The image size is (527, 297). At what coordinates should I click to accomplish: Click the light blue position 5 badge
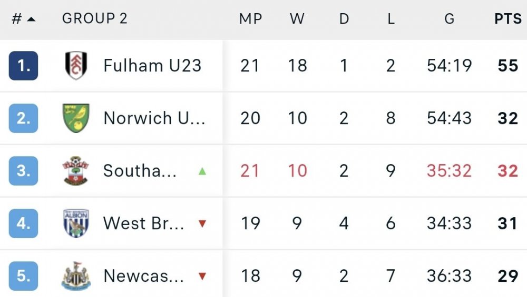click(23, 276)
